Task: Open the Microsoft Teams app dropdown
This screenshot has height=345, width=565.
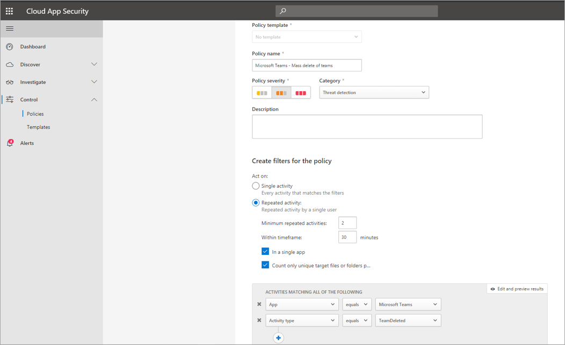Action: click(x=408, y=304)
